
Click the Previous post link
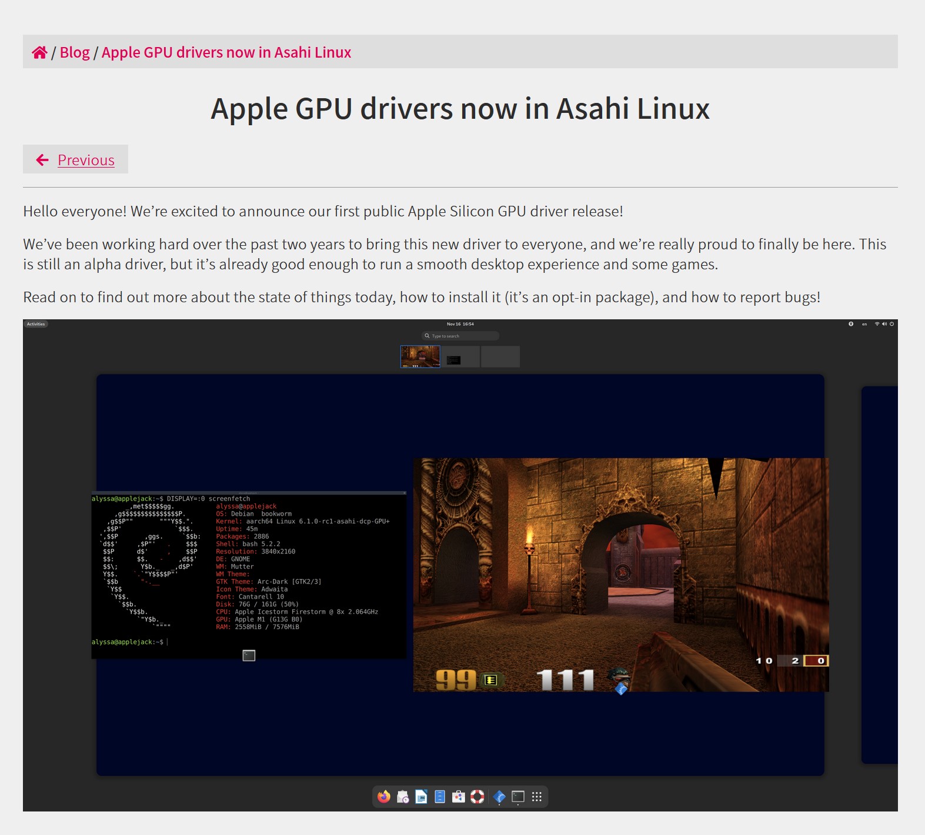pos(86,160)
